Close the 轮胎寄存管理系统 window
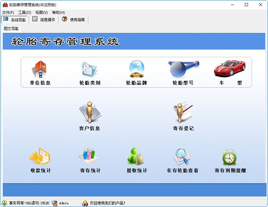 pyautogui.click(x=261, y=4)
